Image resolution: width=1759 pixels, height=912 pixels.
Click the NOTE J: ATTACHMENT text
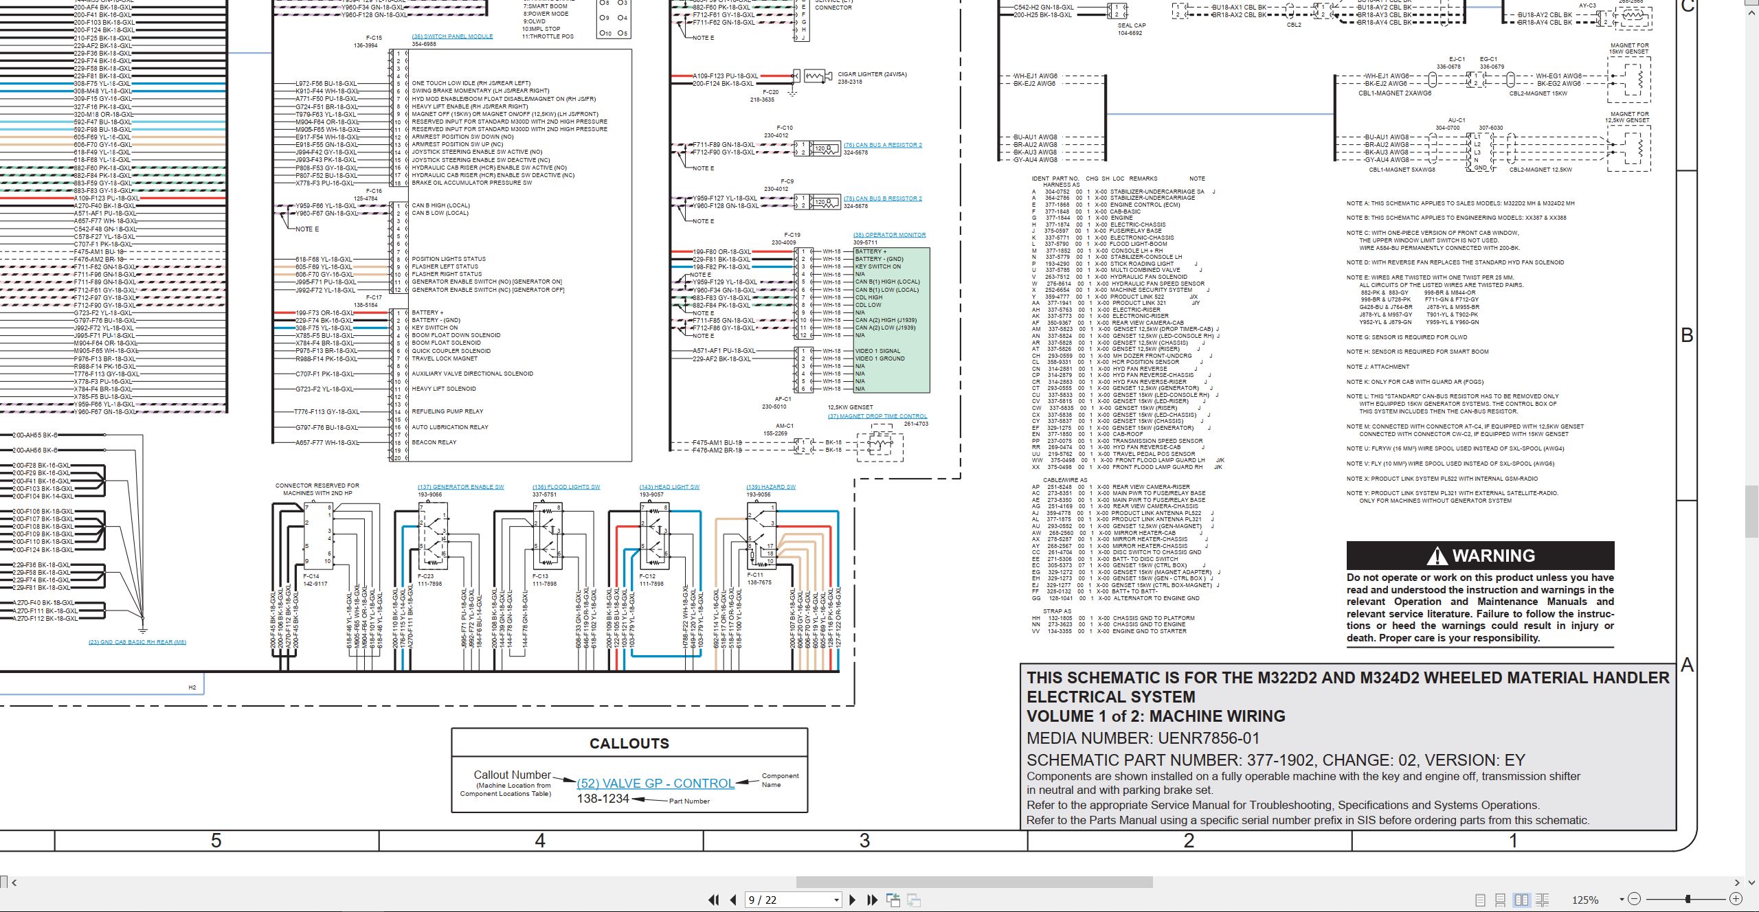tap(1378, 367)
